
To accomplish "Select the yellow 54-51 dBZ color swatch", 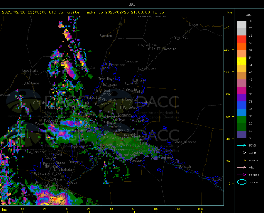I will 242,61.
